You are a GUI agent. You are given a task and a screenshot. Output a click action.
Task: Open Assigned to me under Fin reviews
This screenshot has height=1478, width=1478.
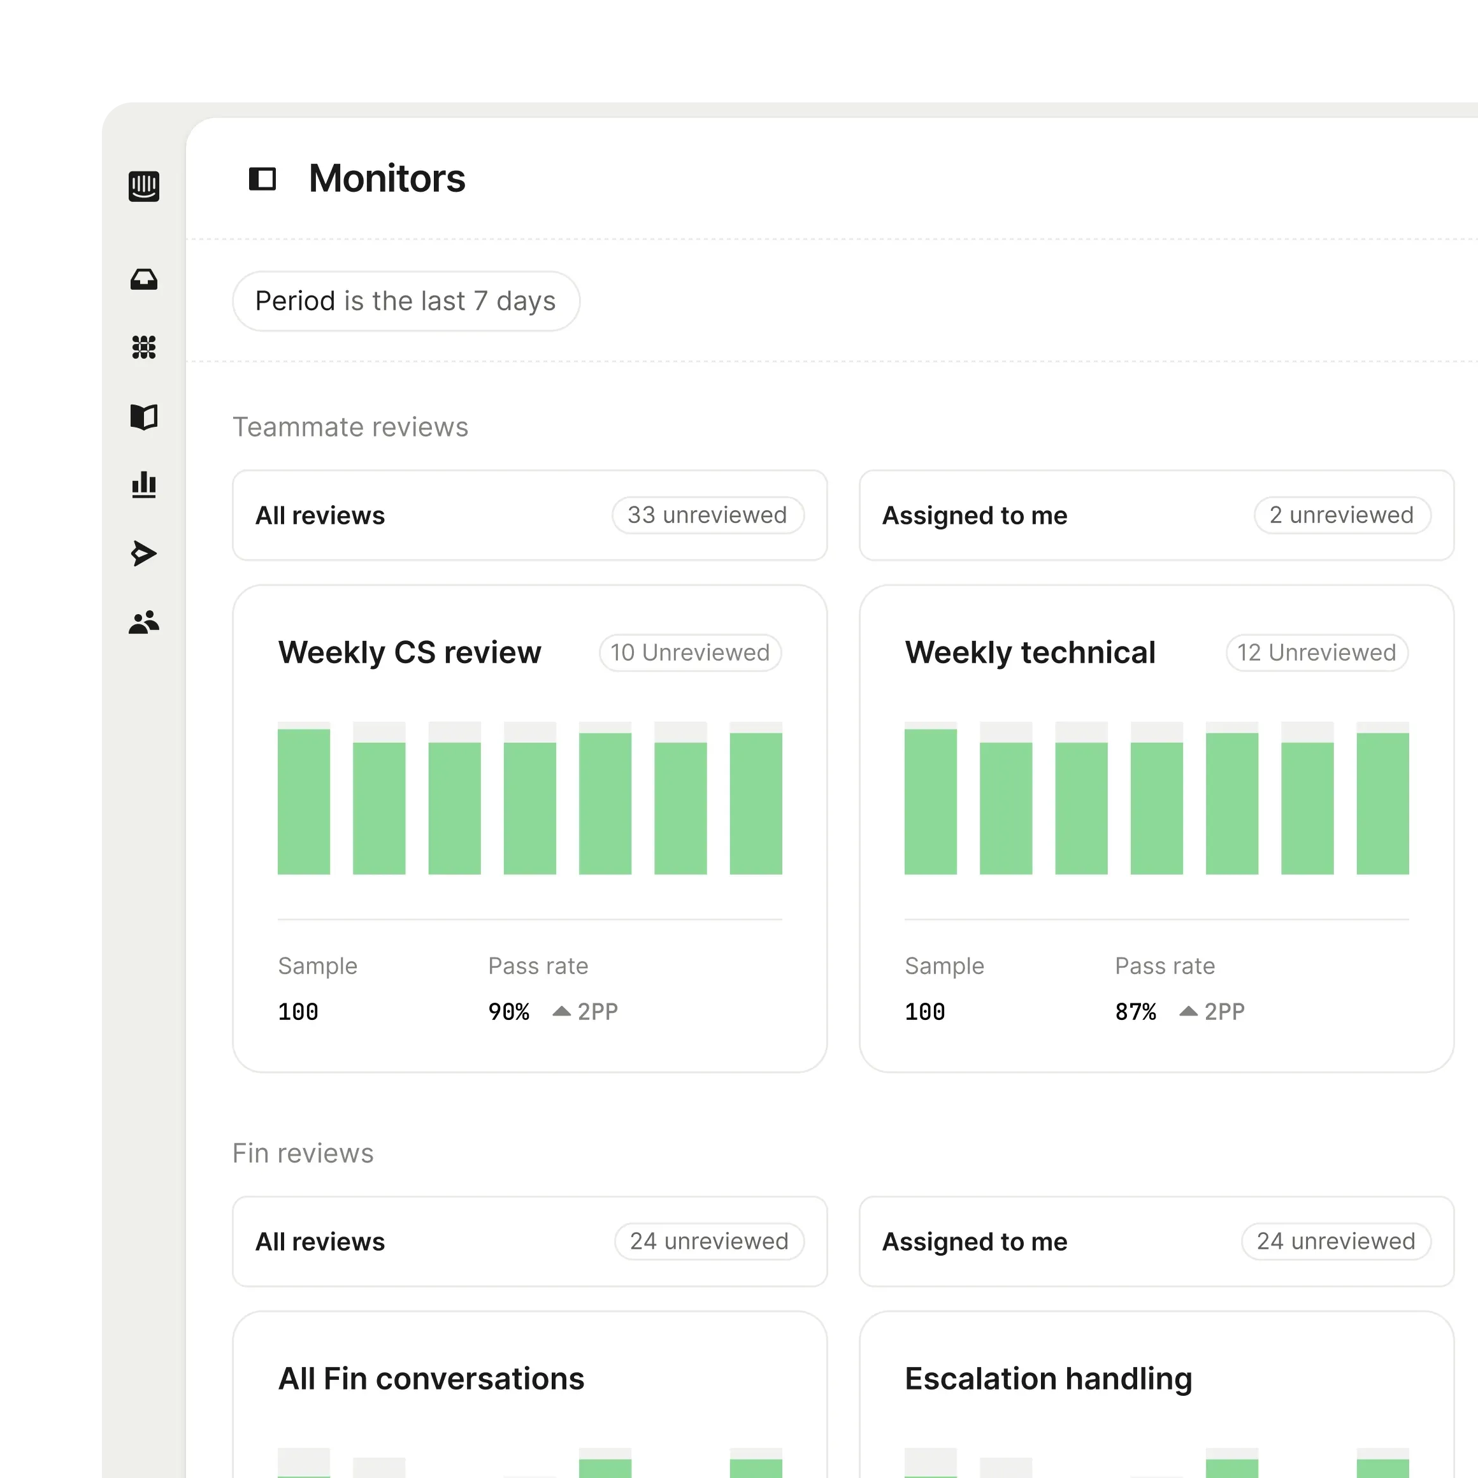(x=1156, y=1241)
